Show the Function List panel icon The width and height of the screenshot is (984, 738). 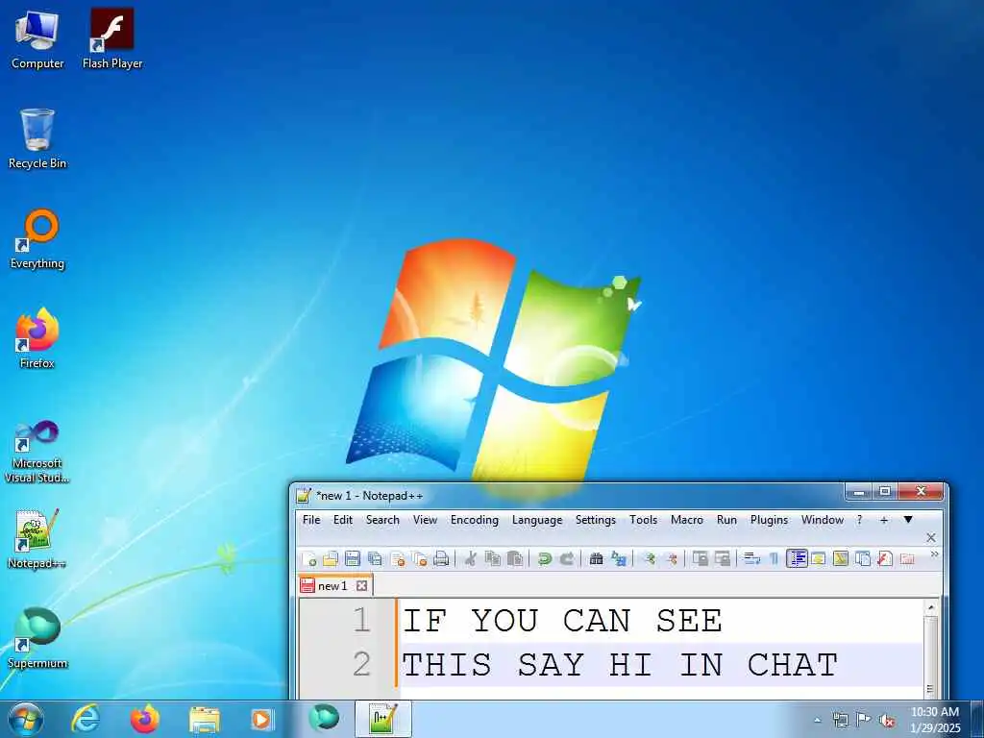point(885,558)
